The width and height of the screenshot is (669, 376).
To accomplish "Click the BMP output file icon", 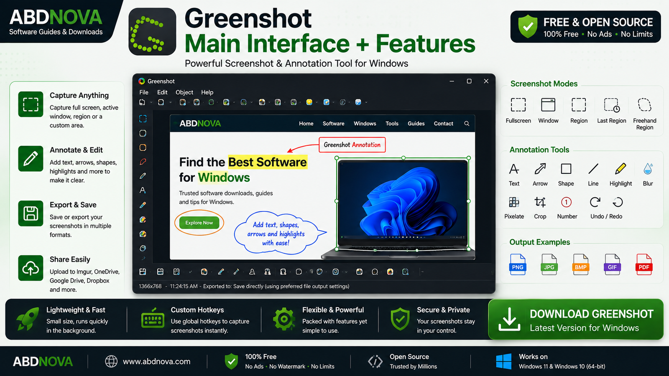I will pyautogui.click(x=581, y=264).
